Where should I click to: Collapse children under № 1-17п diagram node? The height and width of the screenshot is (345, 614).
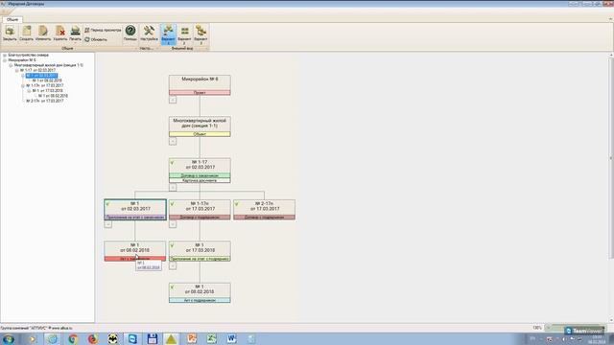click(173, 224)
